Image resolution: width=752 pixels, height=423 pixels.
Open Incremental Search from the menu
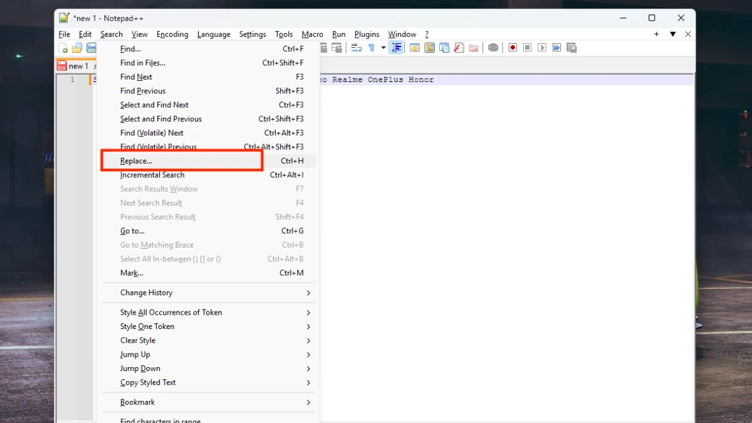pos(209,175)
